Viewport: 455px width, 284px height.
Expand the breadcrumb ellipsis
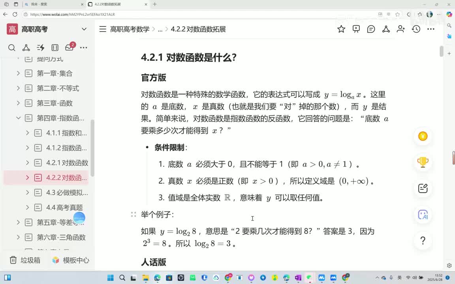(x=160, y=29)
